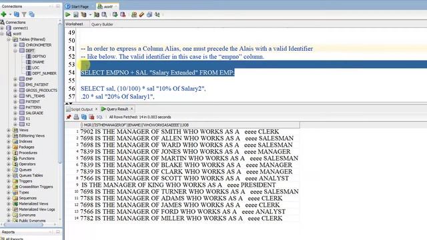Screen dimensions: 427x240
Task: Expand the Views node
Action: point(9,131)
